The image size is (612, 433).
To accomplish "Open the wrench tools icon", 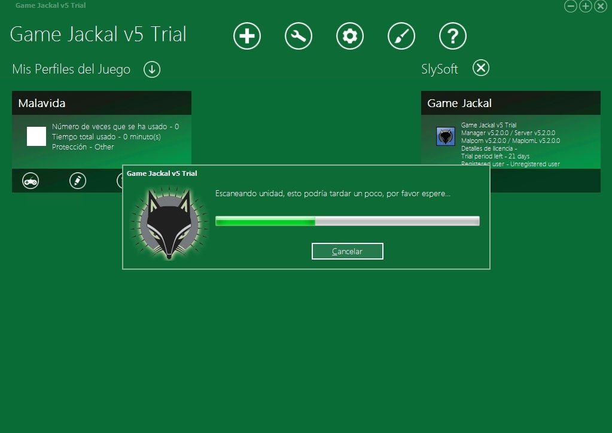I will (298, 36).
